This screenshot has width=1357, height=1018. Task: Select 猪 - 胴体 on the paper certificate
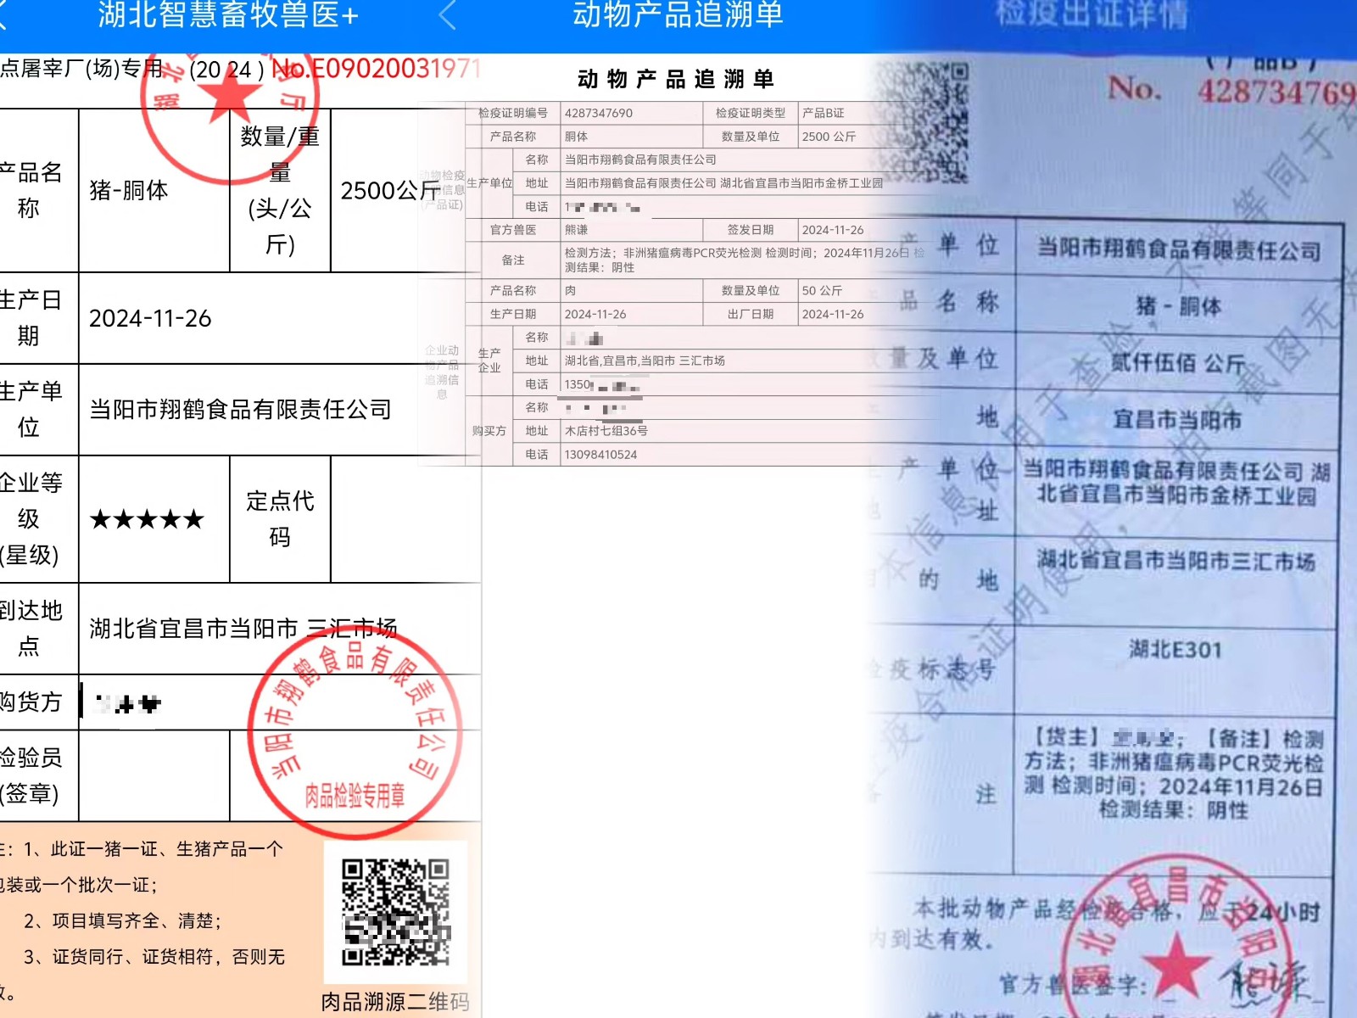tap(1178, 305)
